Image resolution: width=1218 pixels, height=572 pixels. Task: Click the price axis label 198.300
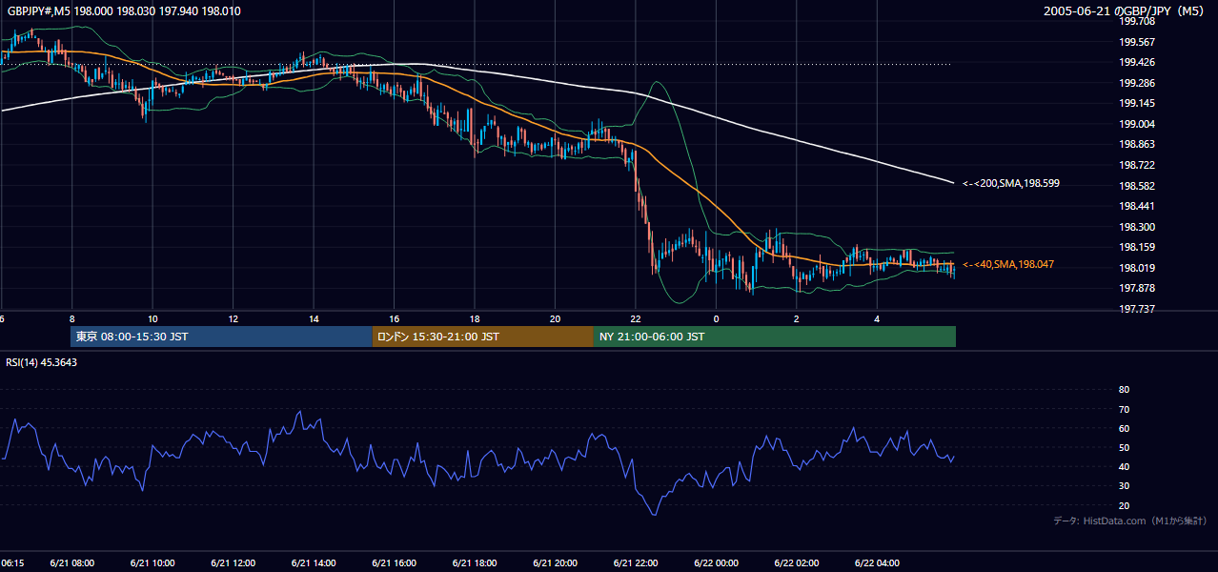tap(1136, 227)
